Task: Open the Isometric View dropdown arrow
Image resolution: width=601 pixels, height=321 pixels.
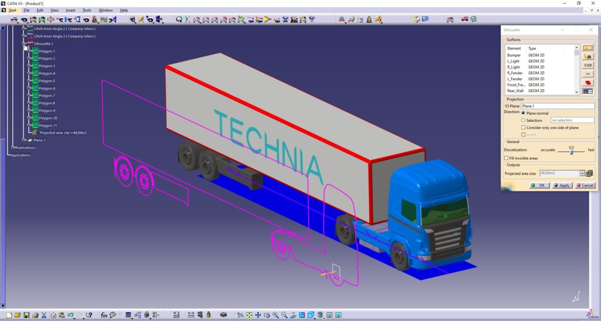Action: [315, 317]
